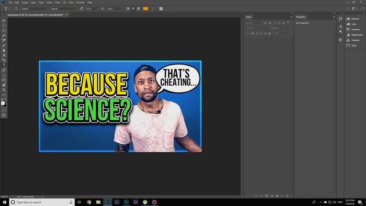Open the font size dropdown
Image resolution: width=366 pixels, height=206 pixels.
point(91,9)
